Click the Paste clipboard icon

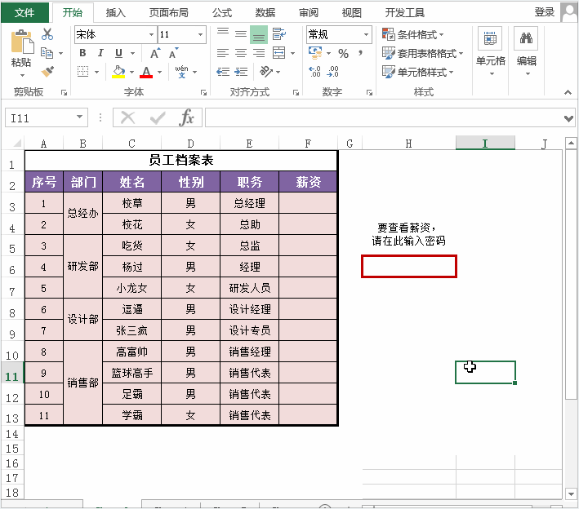point(22,42)
